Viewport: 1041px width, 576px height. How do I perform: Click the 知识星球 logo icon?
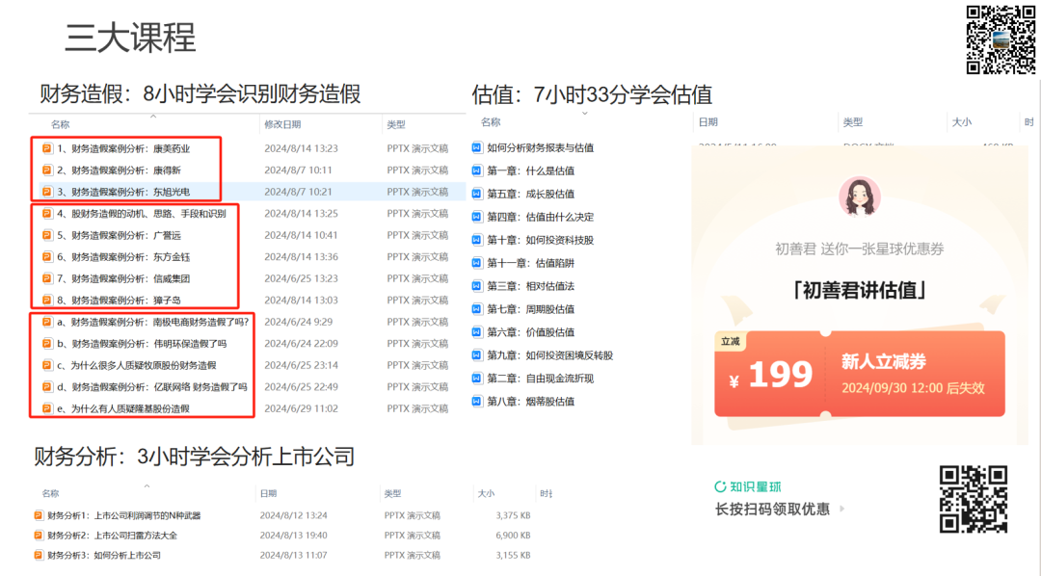pyautogui.click(x=720, y=487)
